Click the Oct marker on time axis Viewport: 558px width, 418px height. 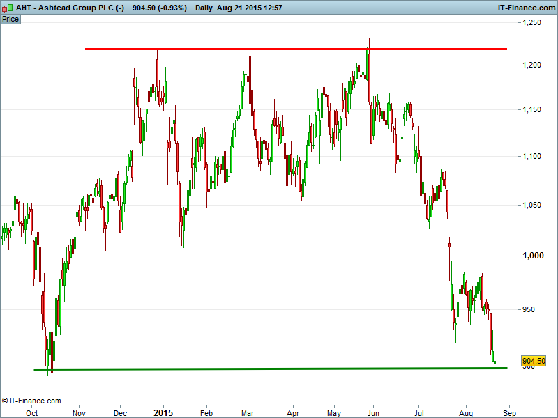32,412
